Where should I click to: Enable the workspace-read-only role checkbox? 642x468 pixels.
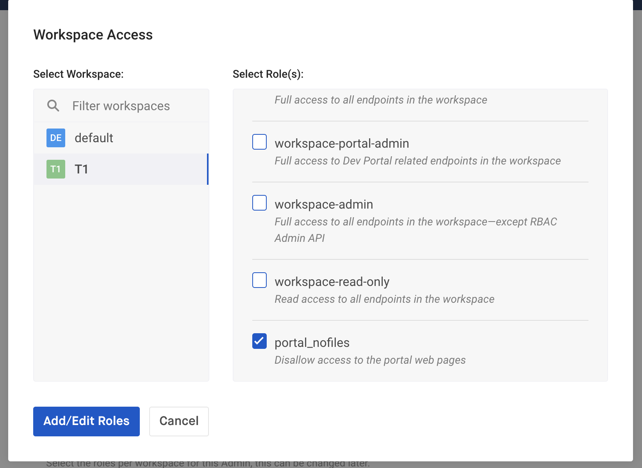pyautogui.click(x=259, y=280)
